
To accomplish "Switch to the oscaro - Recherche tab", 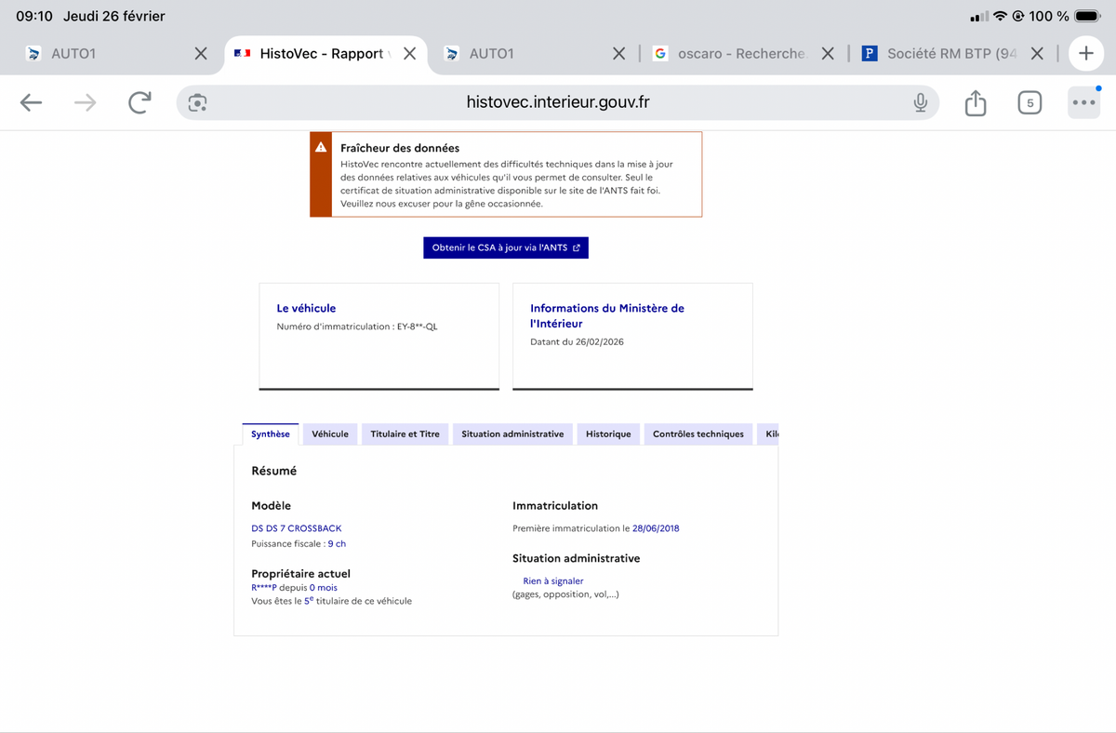I will [x=735, y=53].
